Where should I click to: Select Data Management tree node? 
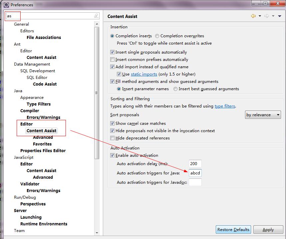[32, 64]
